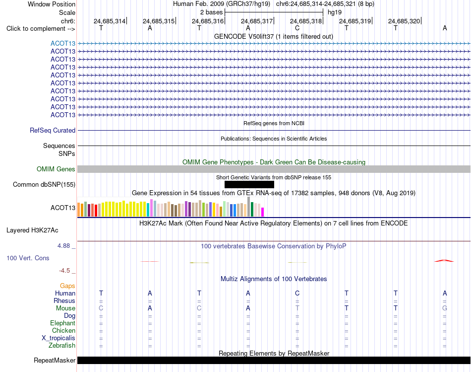Viewport: 471px width, 372px height.
Task: Click position label 24,685,316
Action: pyautogui.click(x=208, y=21)
